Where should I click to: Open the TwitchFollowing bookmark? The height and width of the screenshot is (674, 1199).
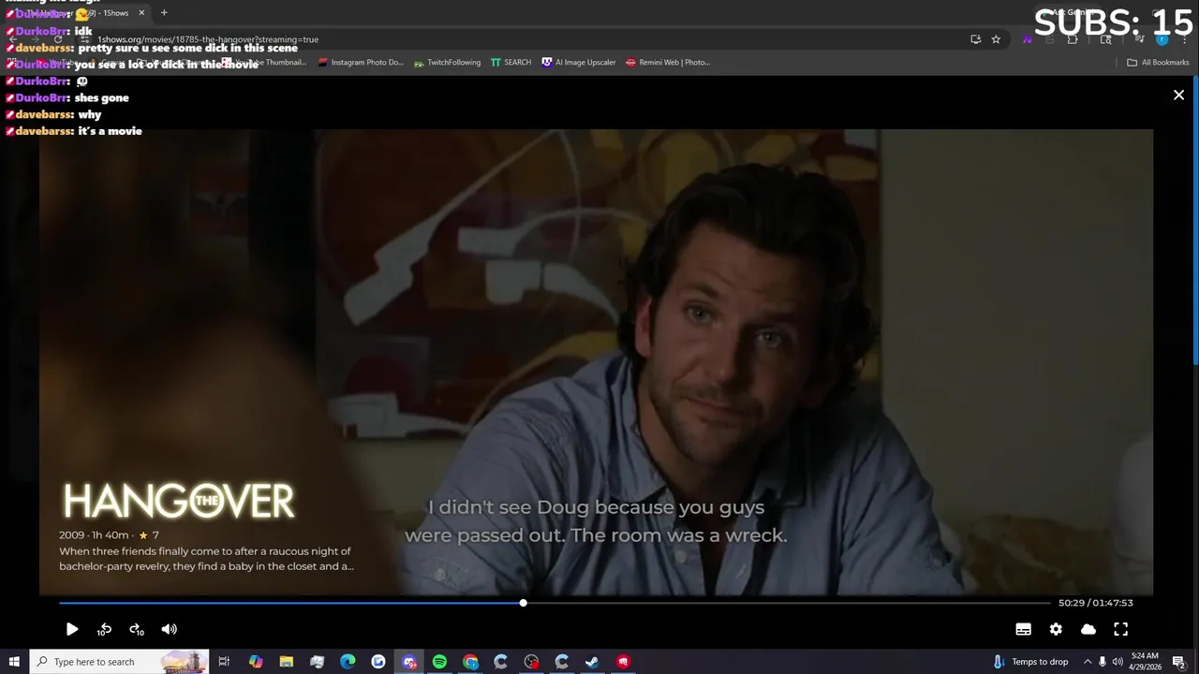[447, 62]
